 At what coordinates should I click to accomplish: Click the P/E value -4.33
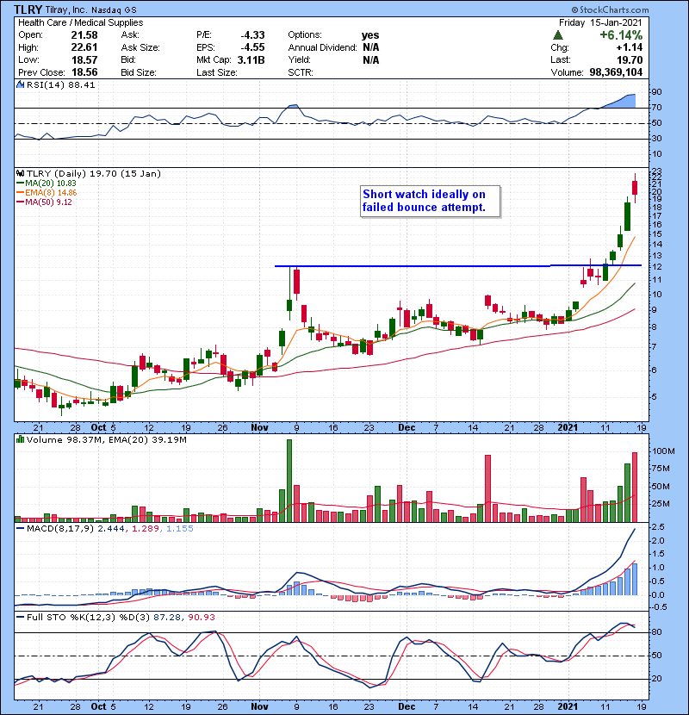tap(252, 35)
